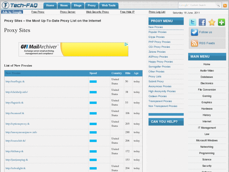This screenshot has height=172, width=229.
Task: Open Microsoft Windows in Main Menu
Action: pyautogui.click(x=207, y=140)
